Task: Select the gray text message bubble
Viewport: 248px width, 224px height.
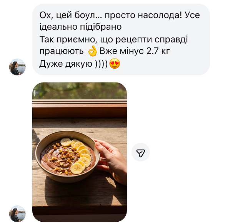Action: tap(121, 39)
